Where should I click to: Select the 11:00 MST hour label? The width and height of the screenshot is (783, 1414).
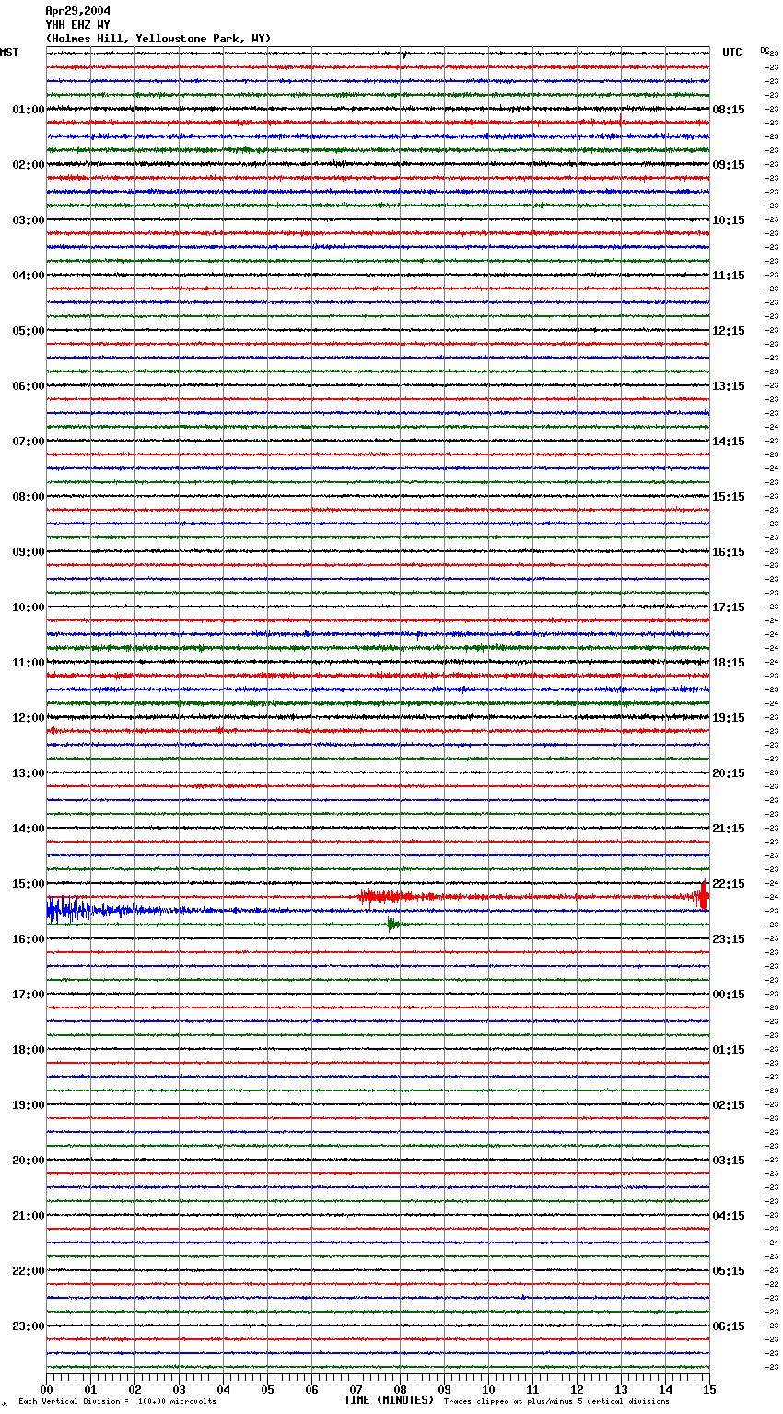pos(29,663)
